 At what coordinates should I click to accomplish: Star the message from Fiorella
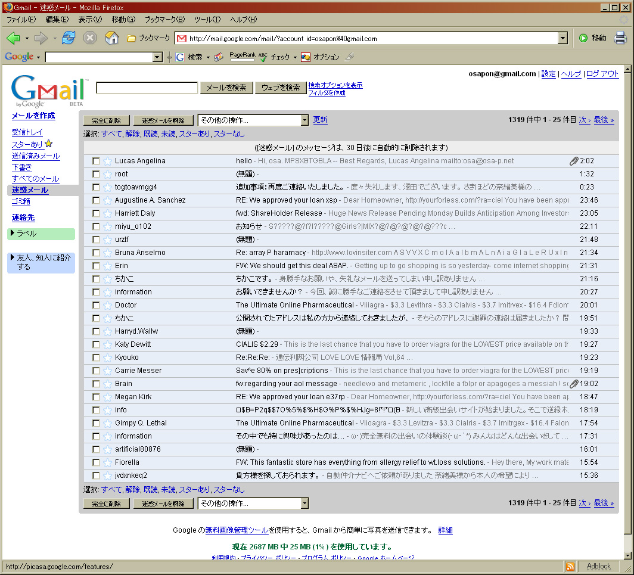pyautogui.click(x=107, y=462)
